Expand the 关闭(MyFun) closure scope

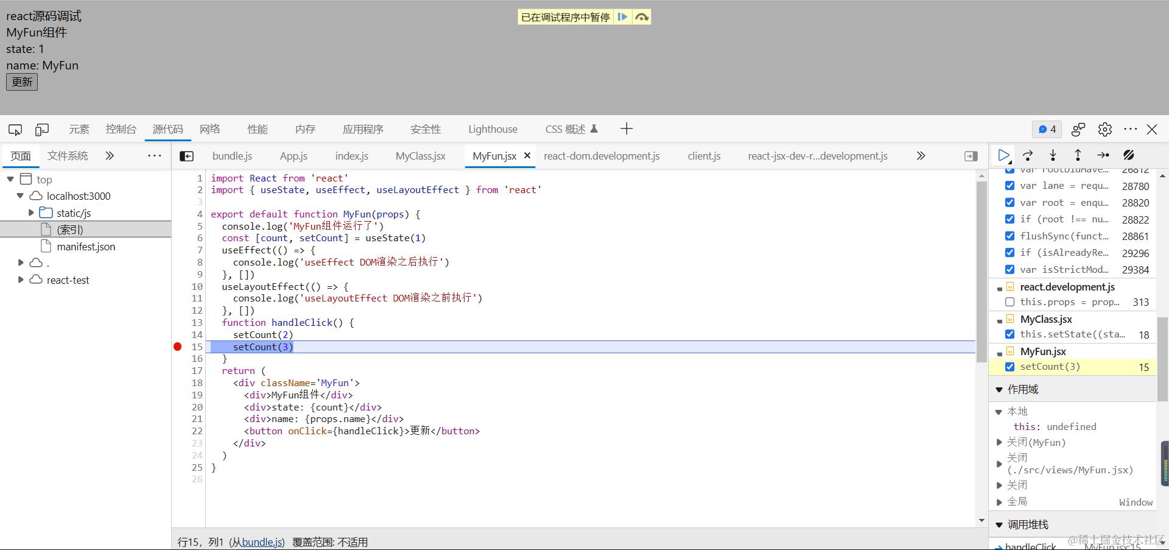point(999,442)
